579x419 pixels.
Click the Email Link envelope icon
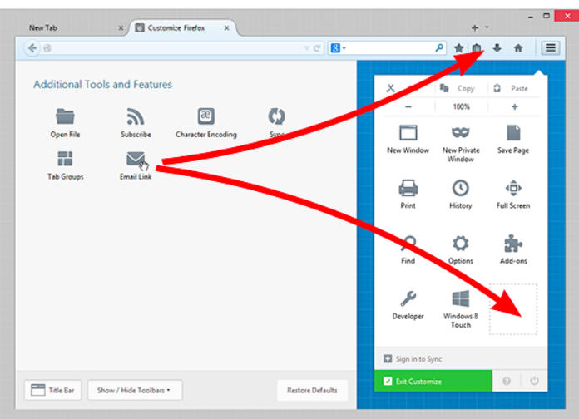[x=136, y=159]
